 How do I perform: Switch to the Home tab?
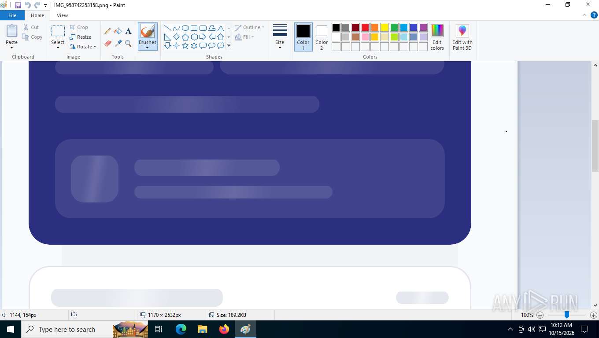tap(37, 15)
